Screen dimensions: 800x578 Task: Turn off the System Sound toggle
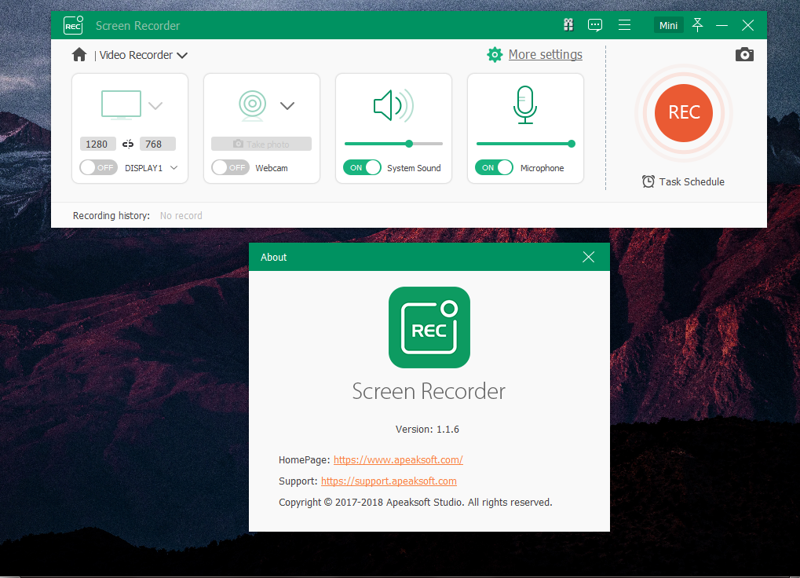[362, 167]
